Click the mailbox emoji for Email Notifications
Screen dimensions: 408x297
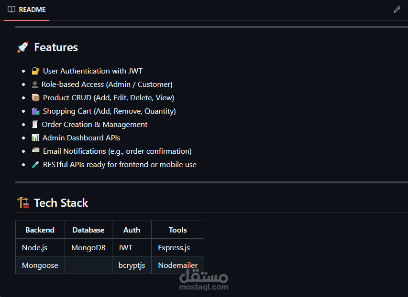click(35, 151)
